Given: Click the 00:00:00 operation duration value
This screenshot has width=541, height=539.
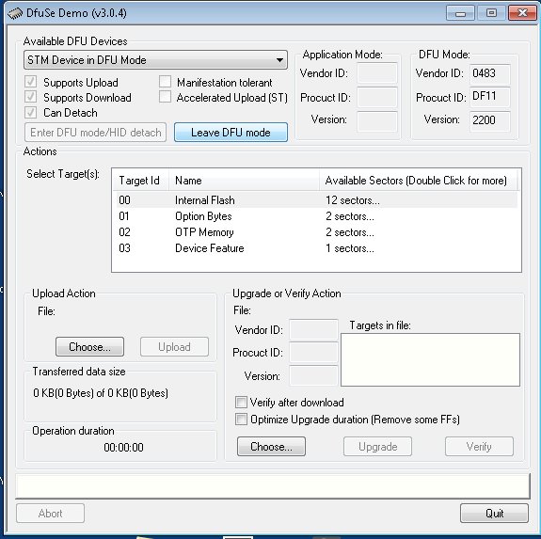Looking at the screenshot, I should pos(123,447).
